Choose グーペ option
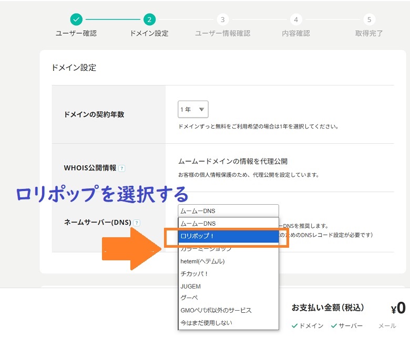Viewport: 410px width, 338px height. click(228, 298)
